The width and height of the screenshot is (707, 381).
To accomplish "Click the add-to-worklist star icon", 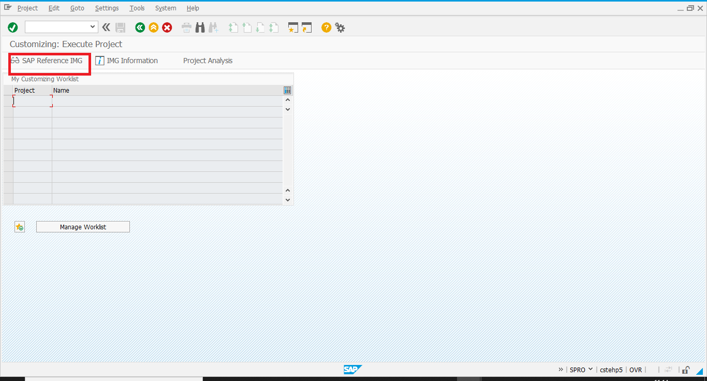I will coord(20,227).
